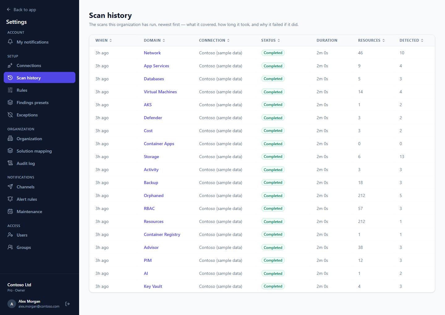
Task: Click the building icon beside Organization
Action: [10, 138]
